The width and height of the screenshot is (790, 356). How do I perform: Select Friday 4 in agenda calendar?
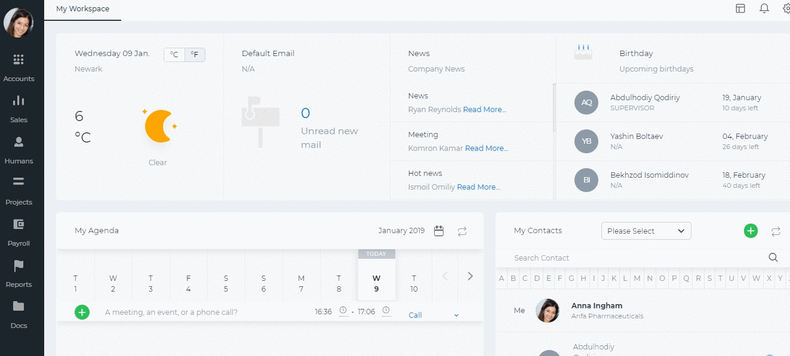click(189, 283)
